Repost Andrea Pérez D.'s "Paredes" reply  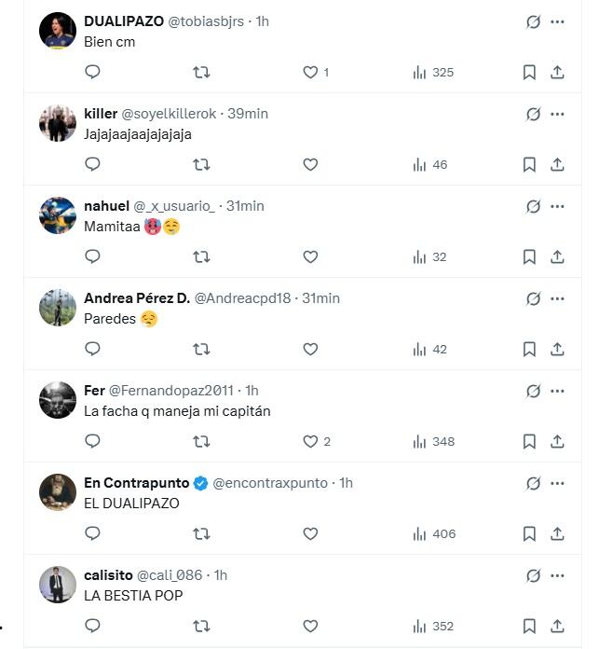201,349
